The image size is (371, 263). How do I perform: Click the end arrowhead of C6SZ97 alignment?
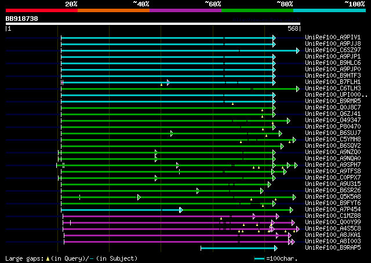[298, 50]
